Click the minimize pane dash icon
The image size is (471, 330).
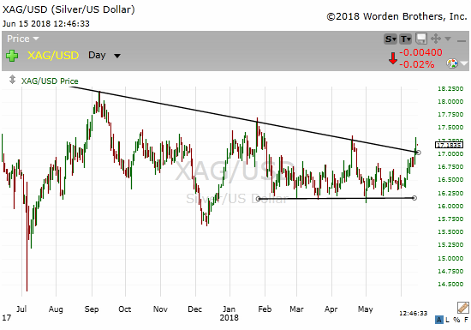click(461, 40)
